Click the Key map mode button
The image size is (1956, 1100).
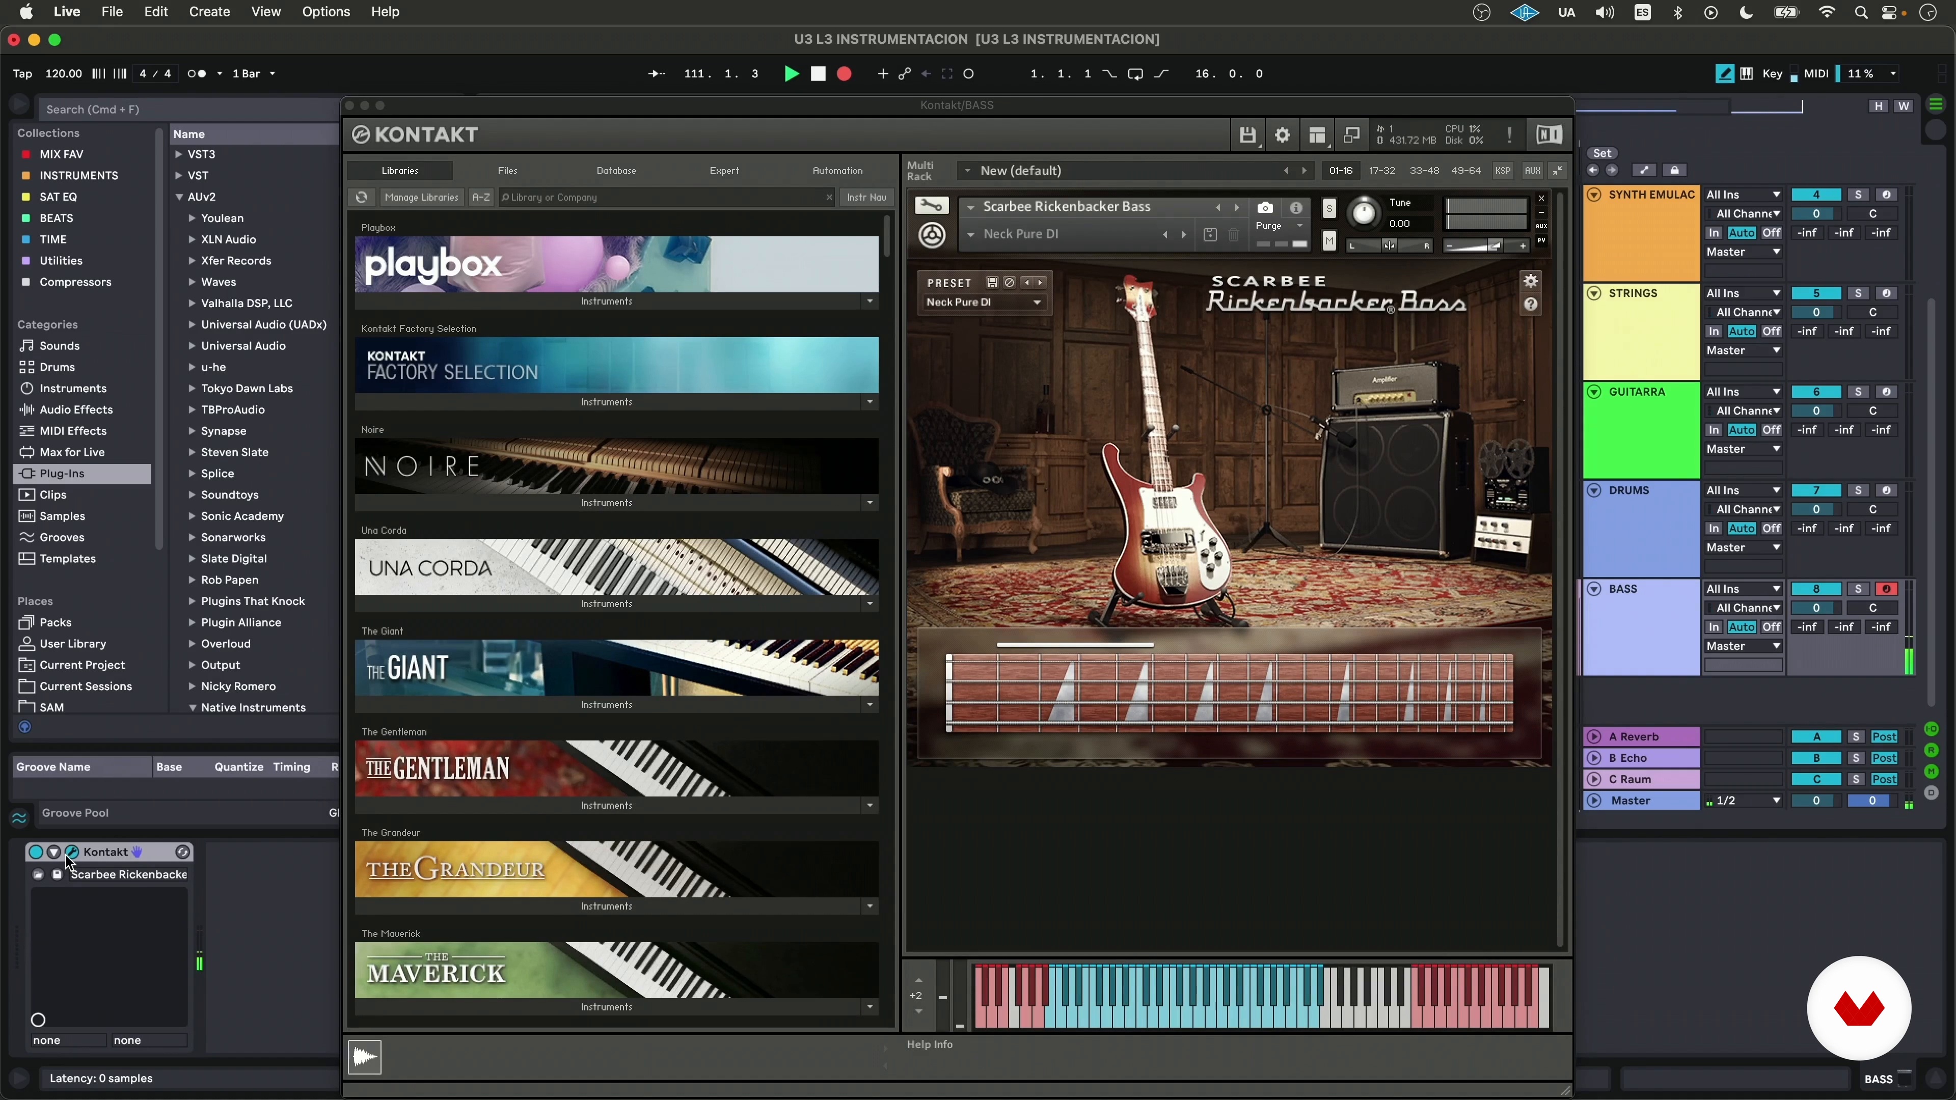coord(1772,74)
